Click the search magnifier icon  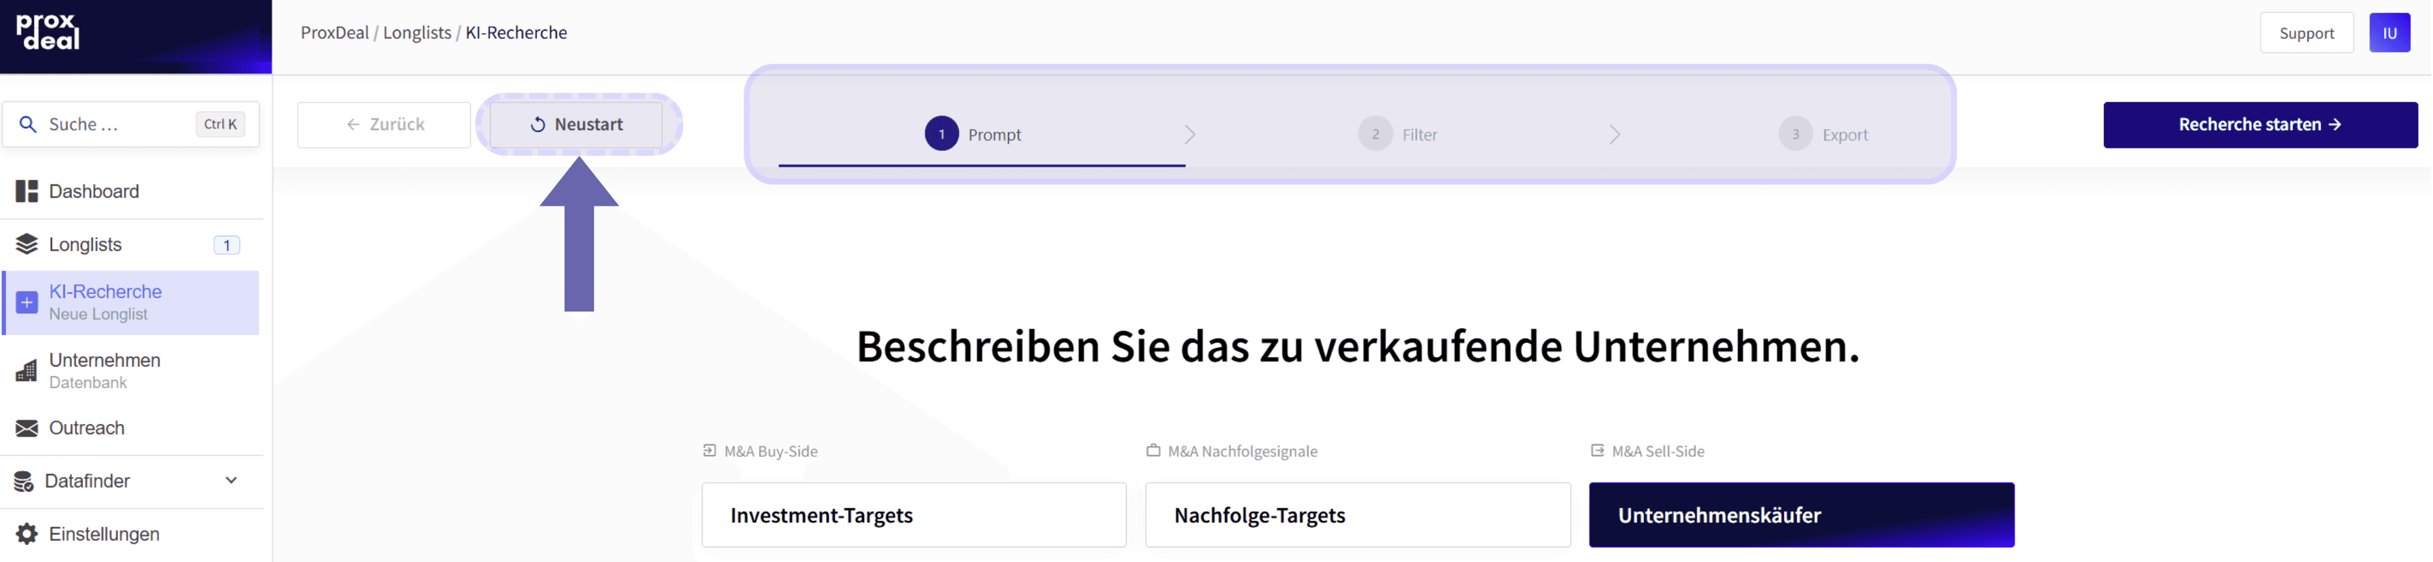point(28,125)
